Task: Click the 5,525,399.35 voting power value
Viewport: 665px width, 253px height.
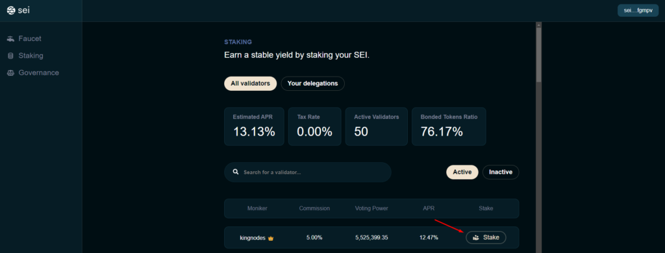Action: (371, 237)
